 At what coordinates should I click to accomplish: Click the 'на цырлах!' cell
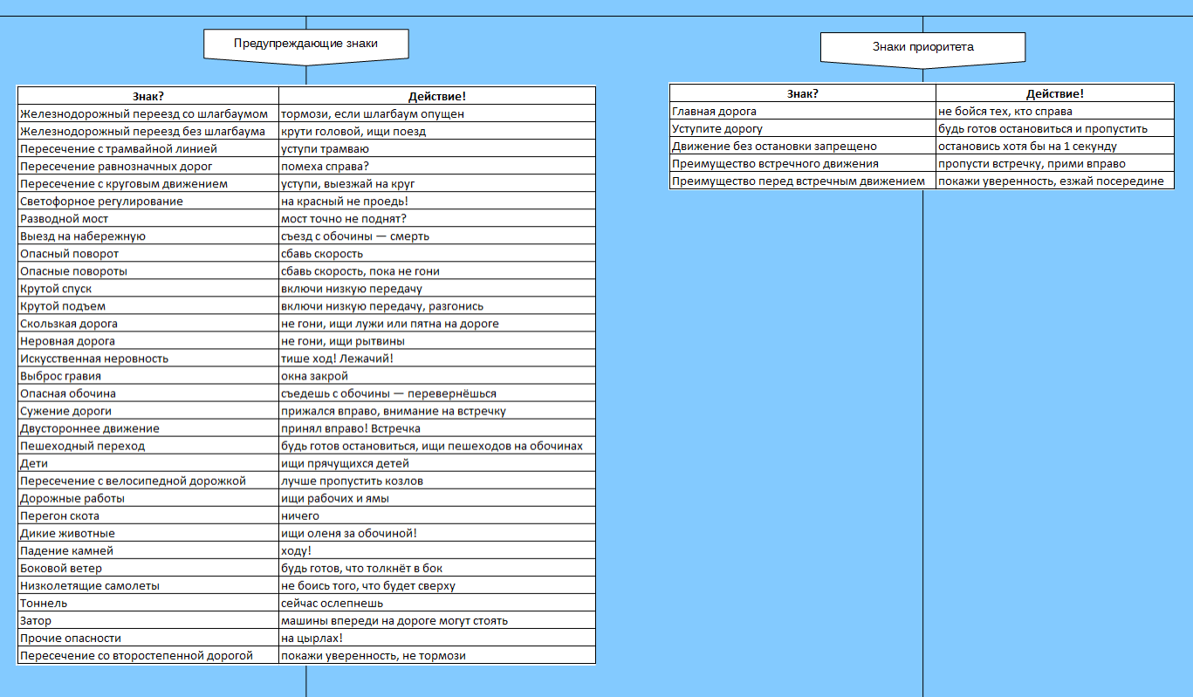coord(436,638)
